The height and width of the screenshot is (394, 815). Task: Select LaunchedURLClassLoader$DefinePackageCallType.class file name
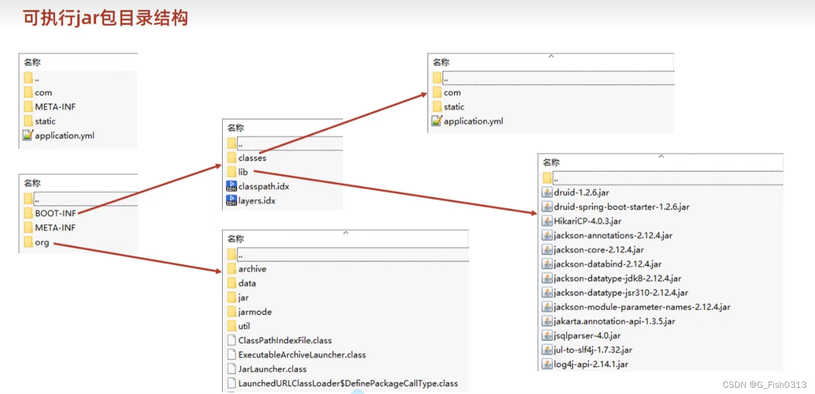pos(348,383)
